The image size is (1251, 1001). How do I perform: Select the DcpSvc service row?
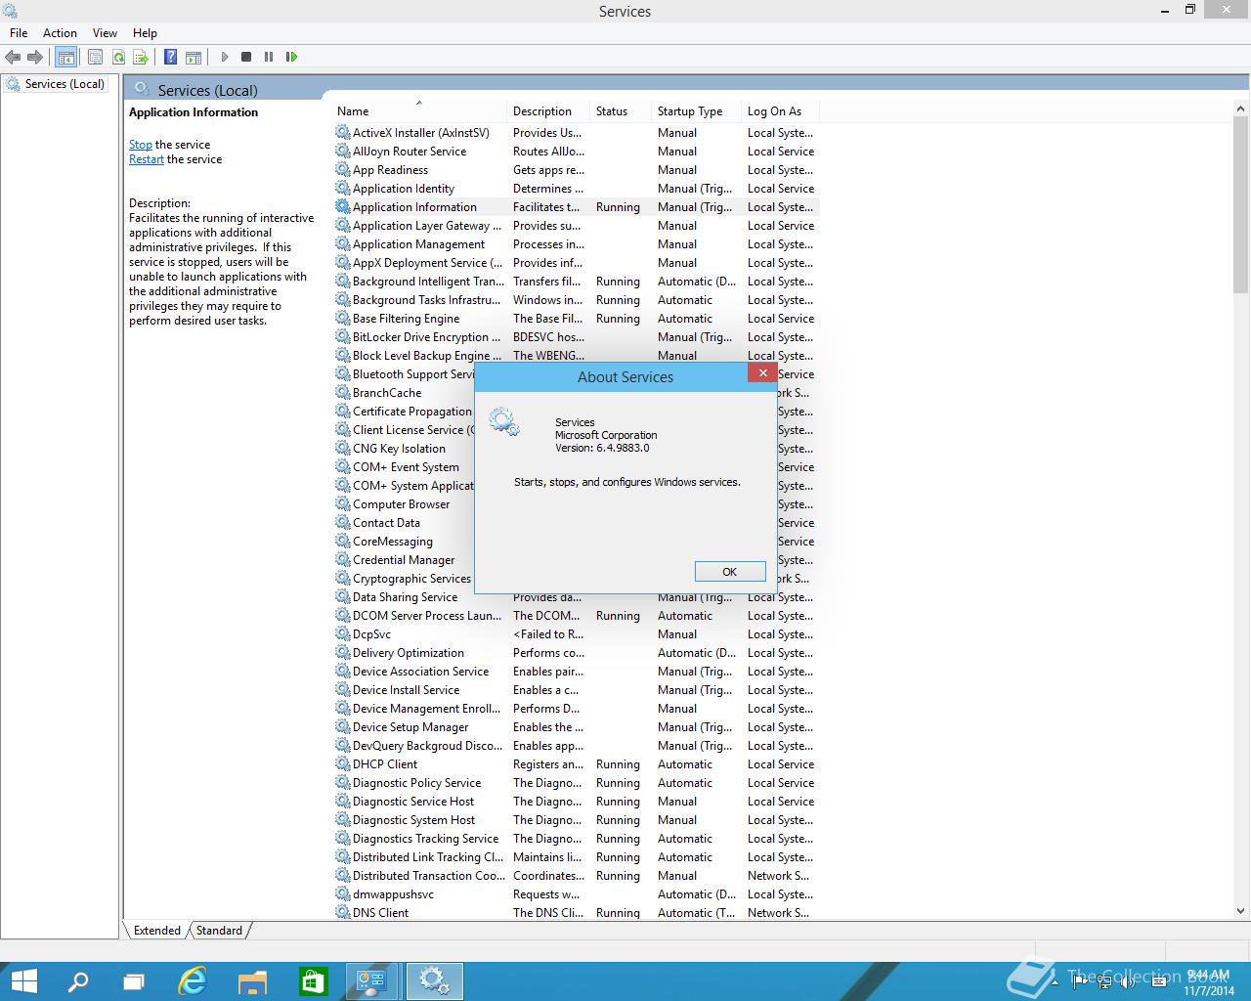tap(577, 634)
